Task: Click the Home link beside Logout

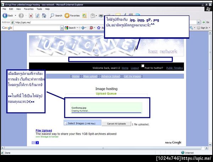Action: coord(125,68)
